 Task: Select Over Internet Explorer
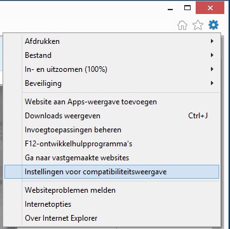(x=112, y=218)
